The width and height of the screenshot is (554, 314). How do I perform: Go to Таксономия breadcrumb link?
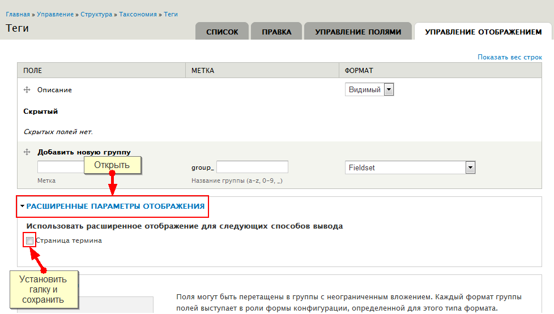pyautogui.click(x=138, y=14)
